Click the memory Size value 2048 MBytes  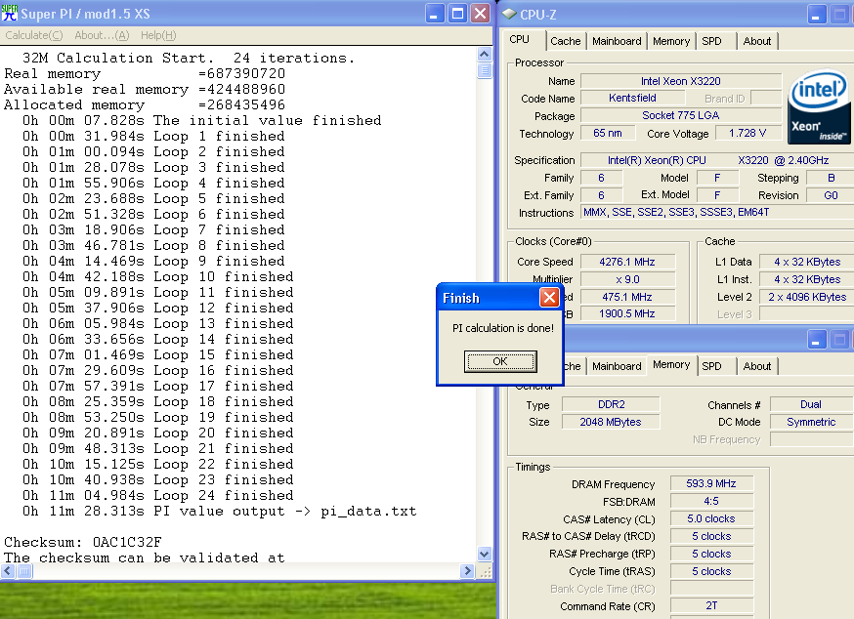click(x=611, y=422)
